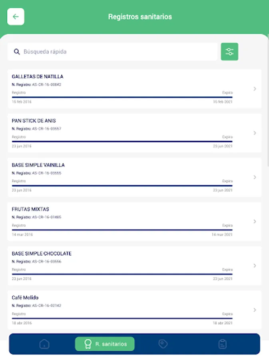The image size is (269, 360).
Task: Expand the BASE SIMPLE VAINILLA chevron
Action: point(255,177)
